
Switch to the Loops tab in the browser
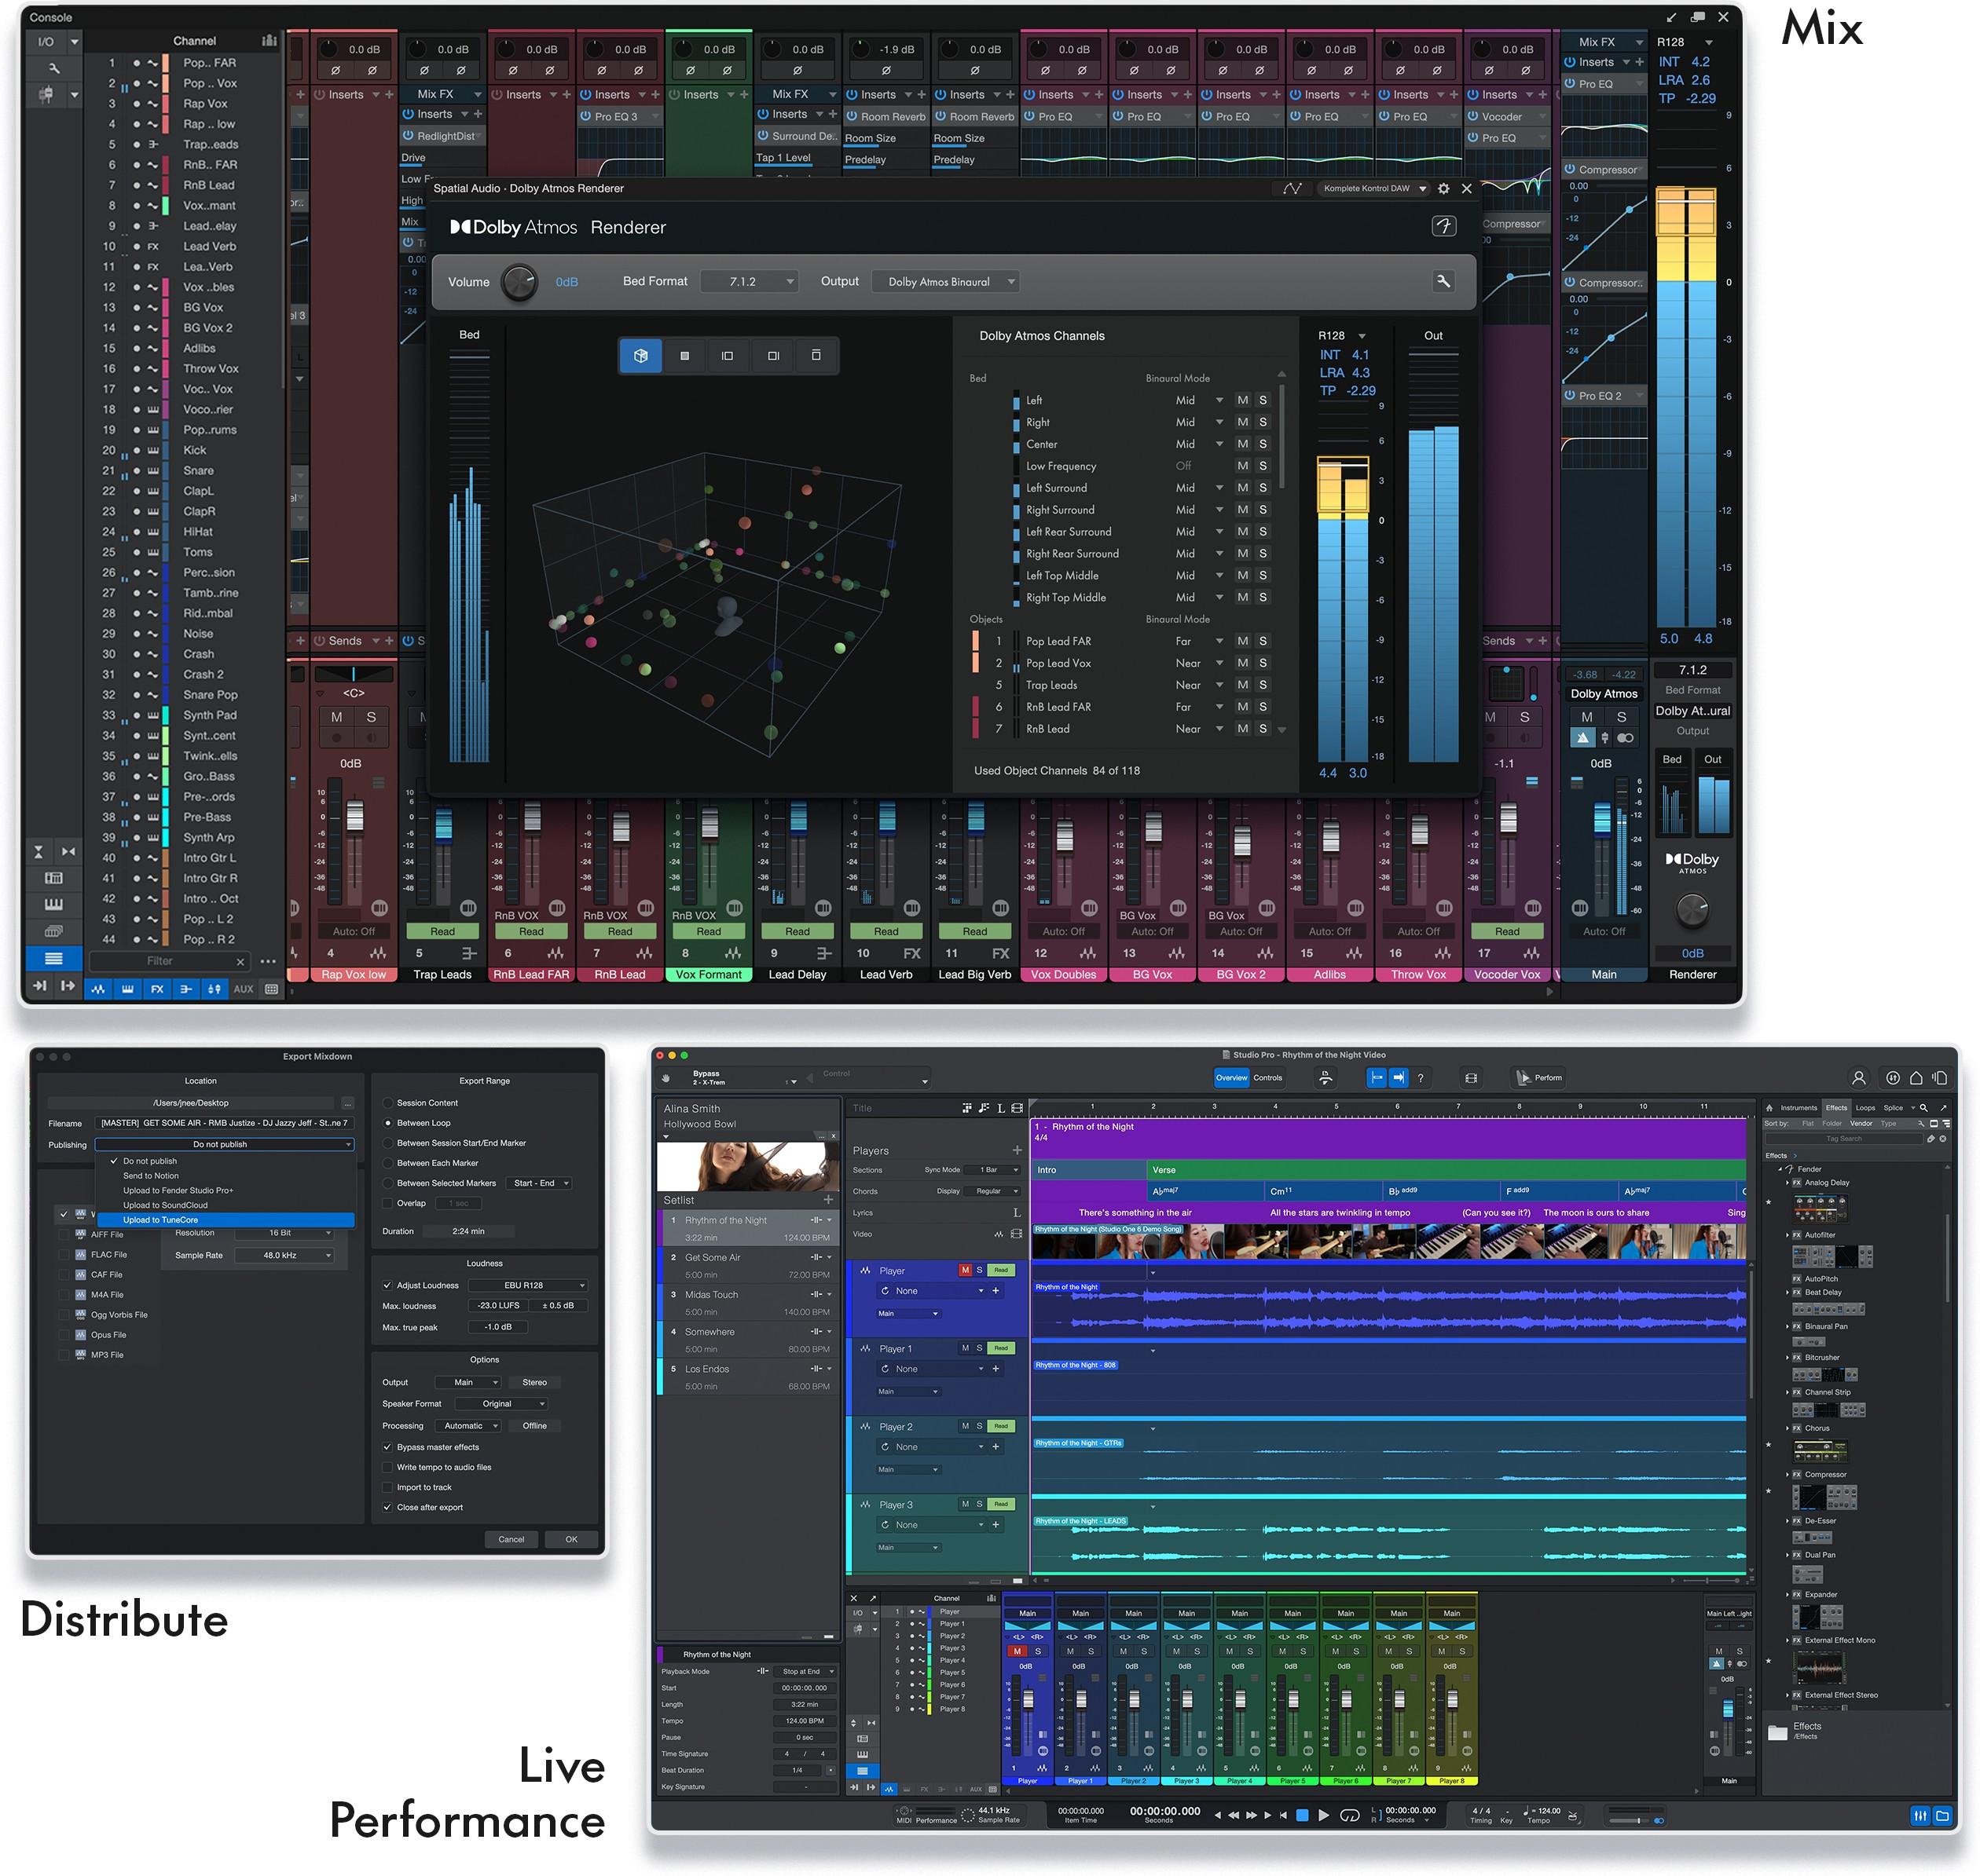1865,1108
